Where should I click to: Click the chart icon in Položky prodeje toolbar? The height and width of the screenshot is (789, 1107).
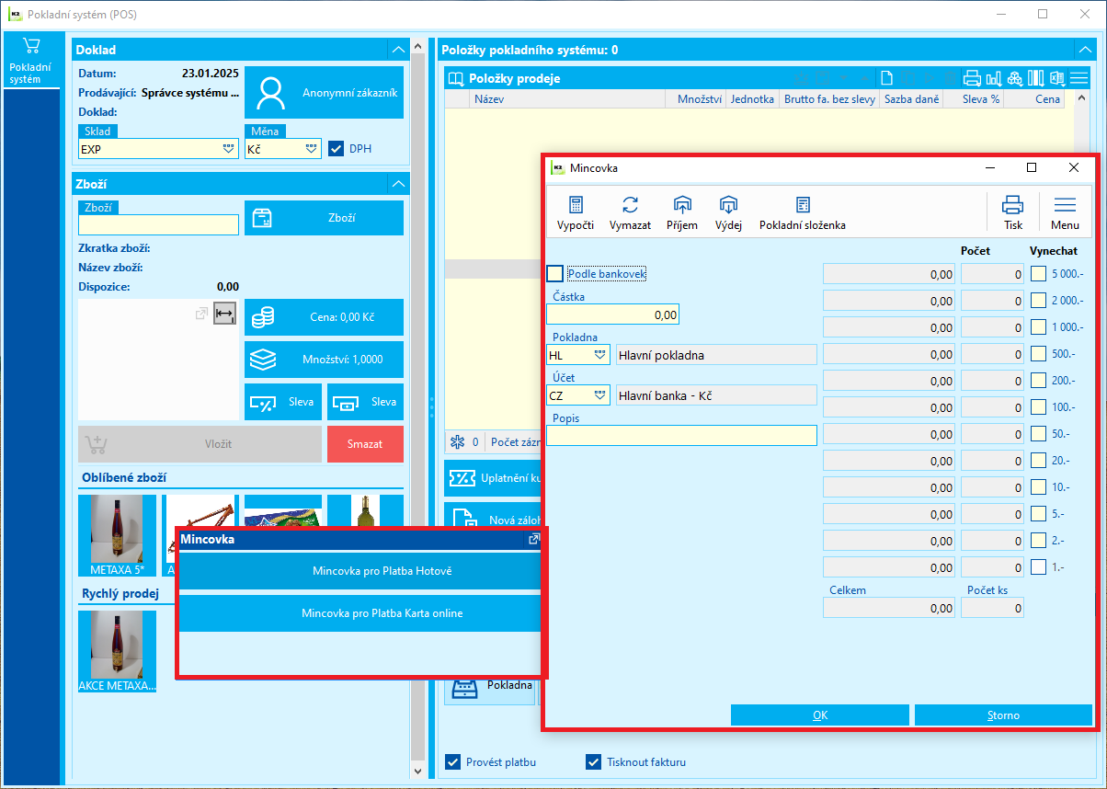[994, 78]
